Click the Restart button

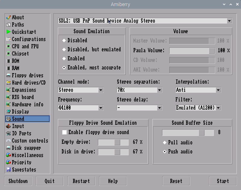pyautogui.click(x=81, y=181)
